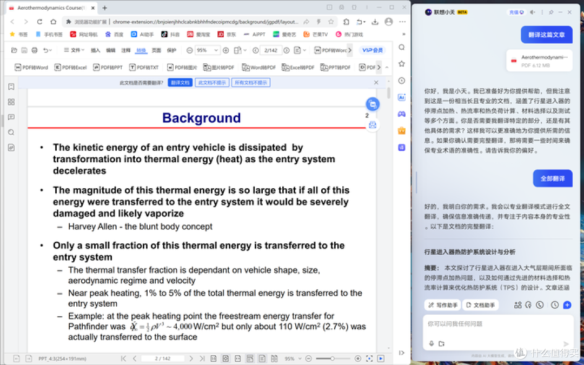Open the undo history dropdown arrow
The height and width of the screenshot is (365, 584).
pos(50,50)
